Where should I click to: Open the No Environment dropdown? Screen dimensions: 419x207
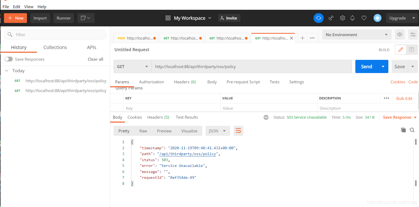pos(357,35)
